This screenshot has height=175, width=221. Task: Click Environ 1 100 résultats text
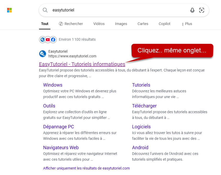(77, 39)
